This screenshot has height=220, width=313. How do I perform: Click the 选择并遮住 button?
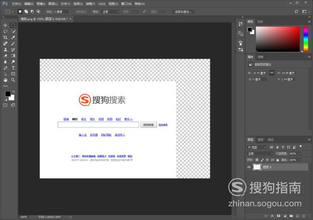coord(183,12)
